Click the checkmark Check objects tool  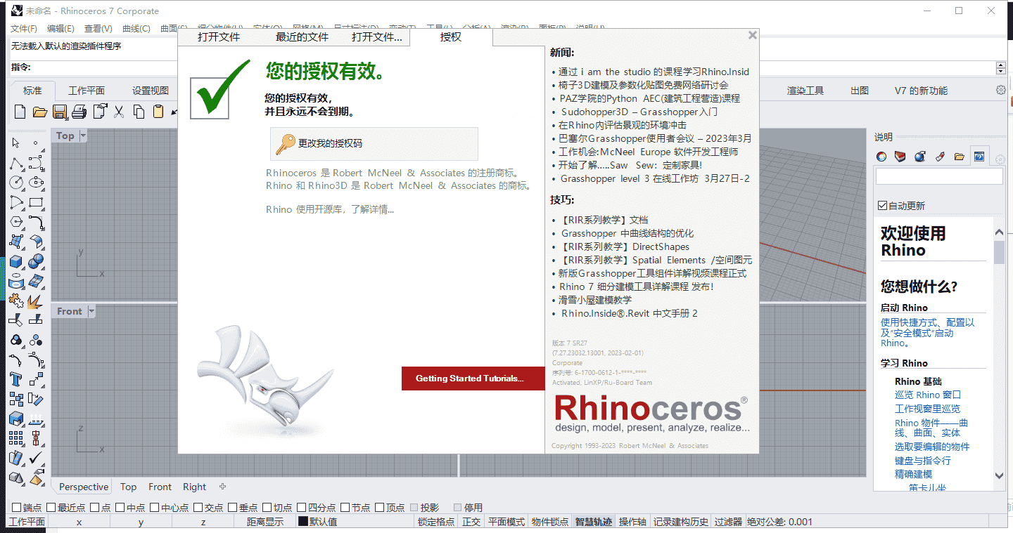pos(36,458)
